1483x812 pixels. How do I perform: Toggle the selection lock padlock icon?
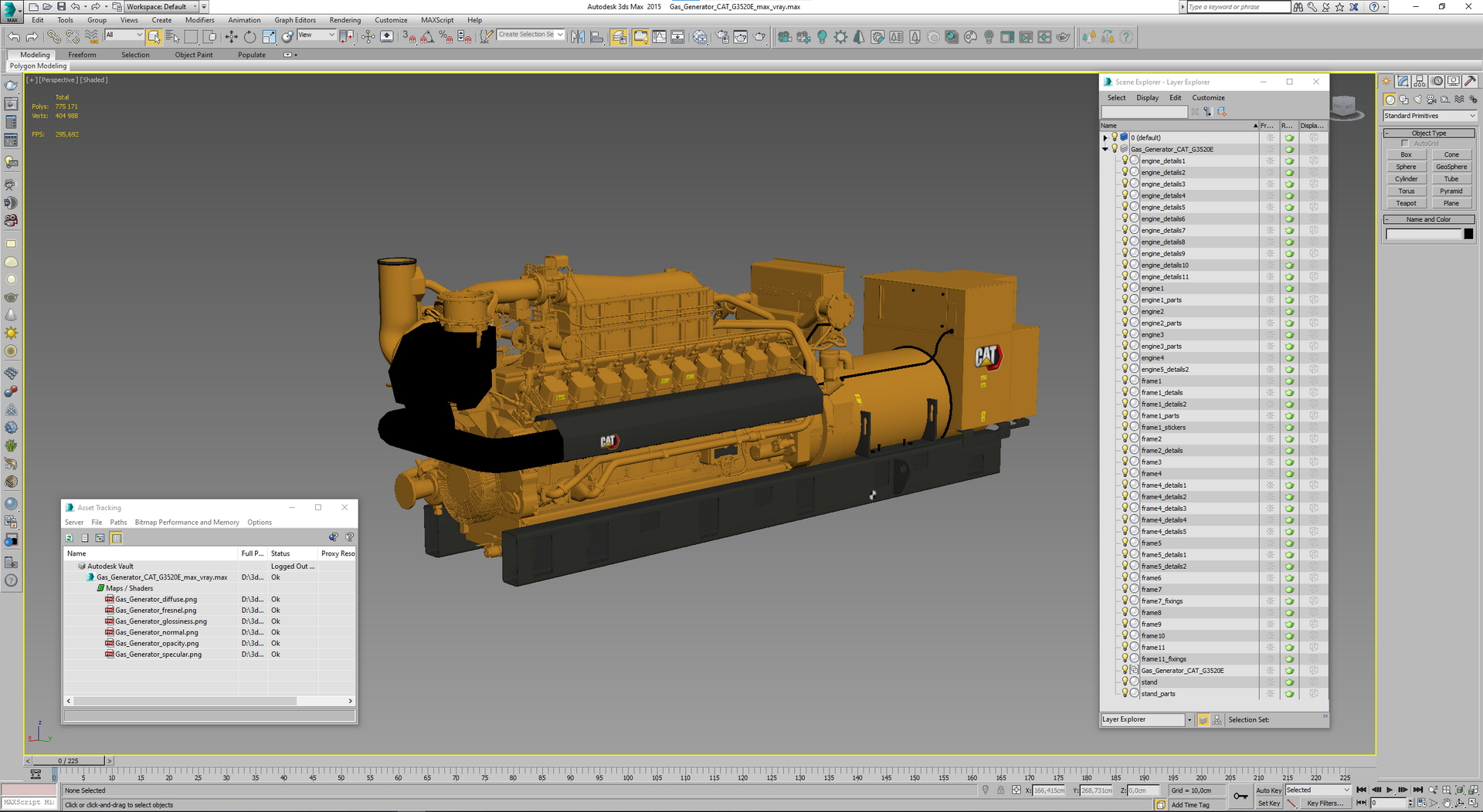point(1001,790)
